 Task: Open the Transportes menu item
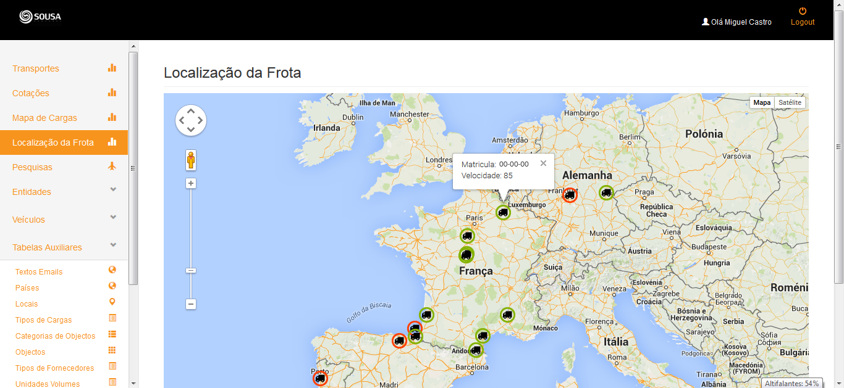(36, 68)
